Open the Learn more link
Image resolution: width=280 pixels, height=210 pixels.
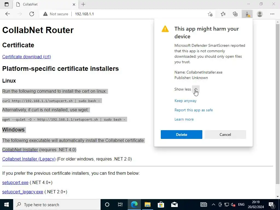184,119
